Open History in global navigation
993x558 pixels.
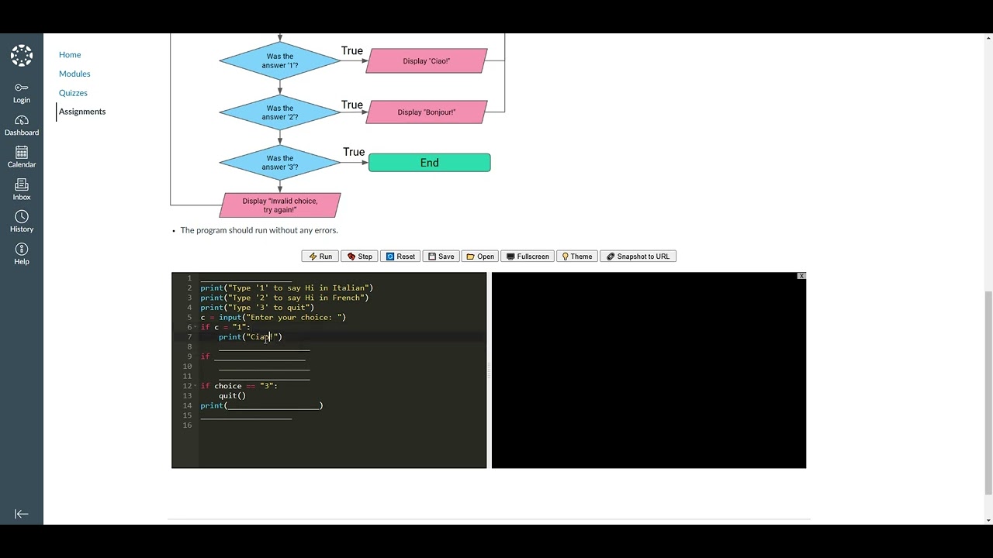point(22,222)
